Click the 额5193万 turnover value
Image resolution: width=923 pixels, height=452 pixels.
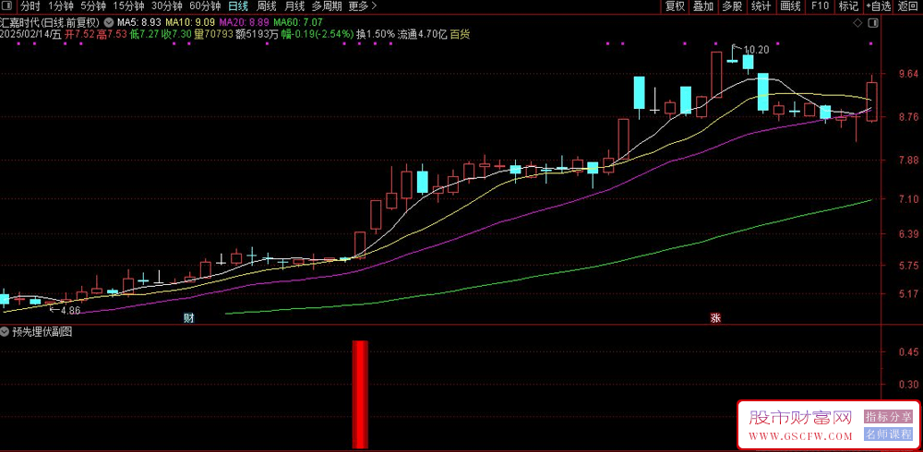pos(257,35)
